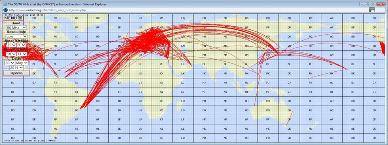Click the JO grid square over Europe

pyautogui.click(x=141, y=37)
